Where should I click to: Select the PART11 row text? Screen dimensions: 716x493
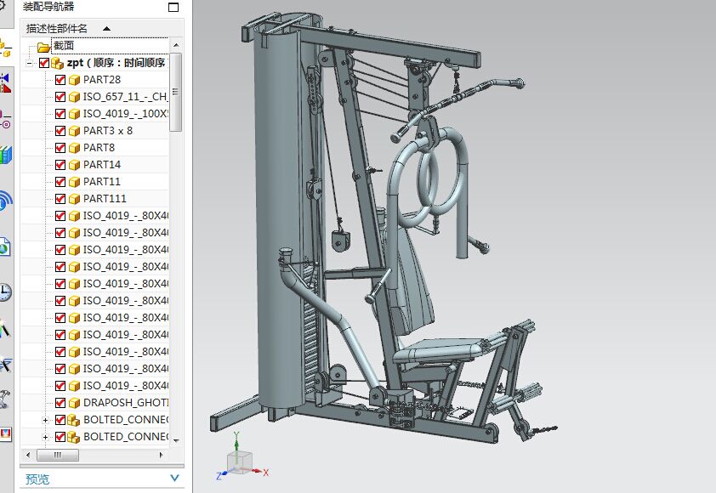tap(102, 182)
